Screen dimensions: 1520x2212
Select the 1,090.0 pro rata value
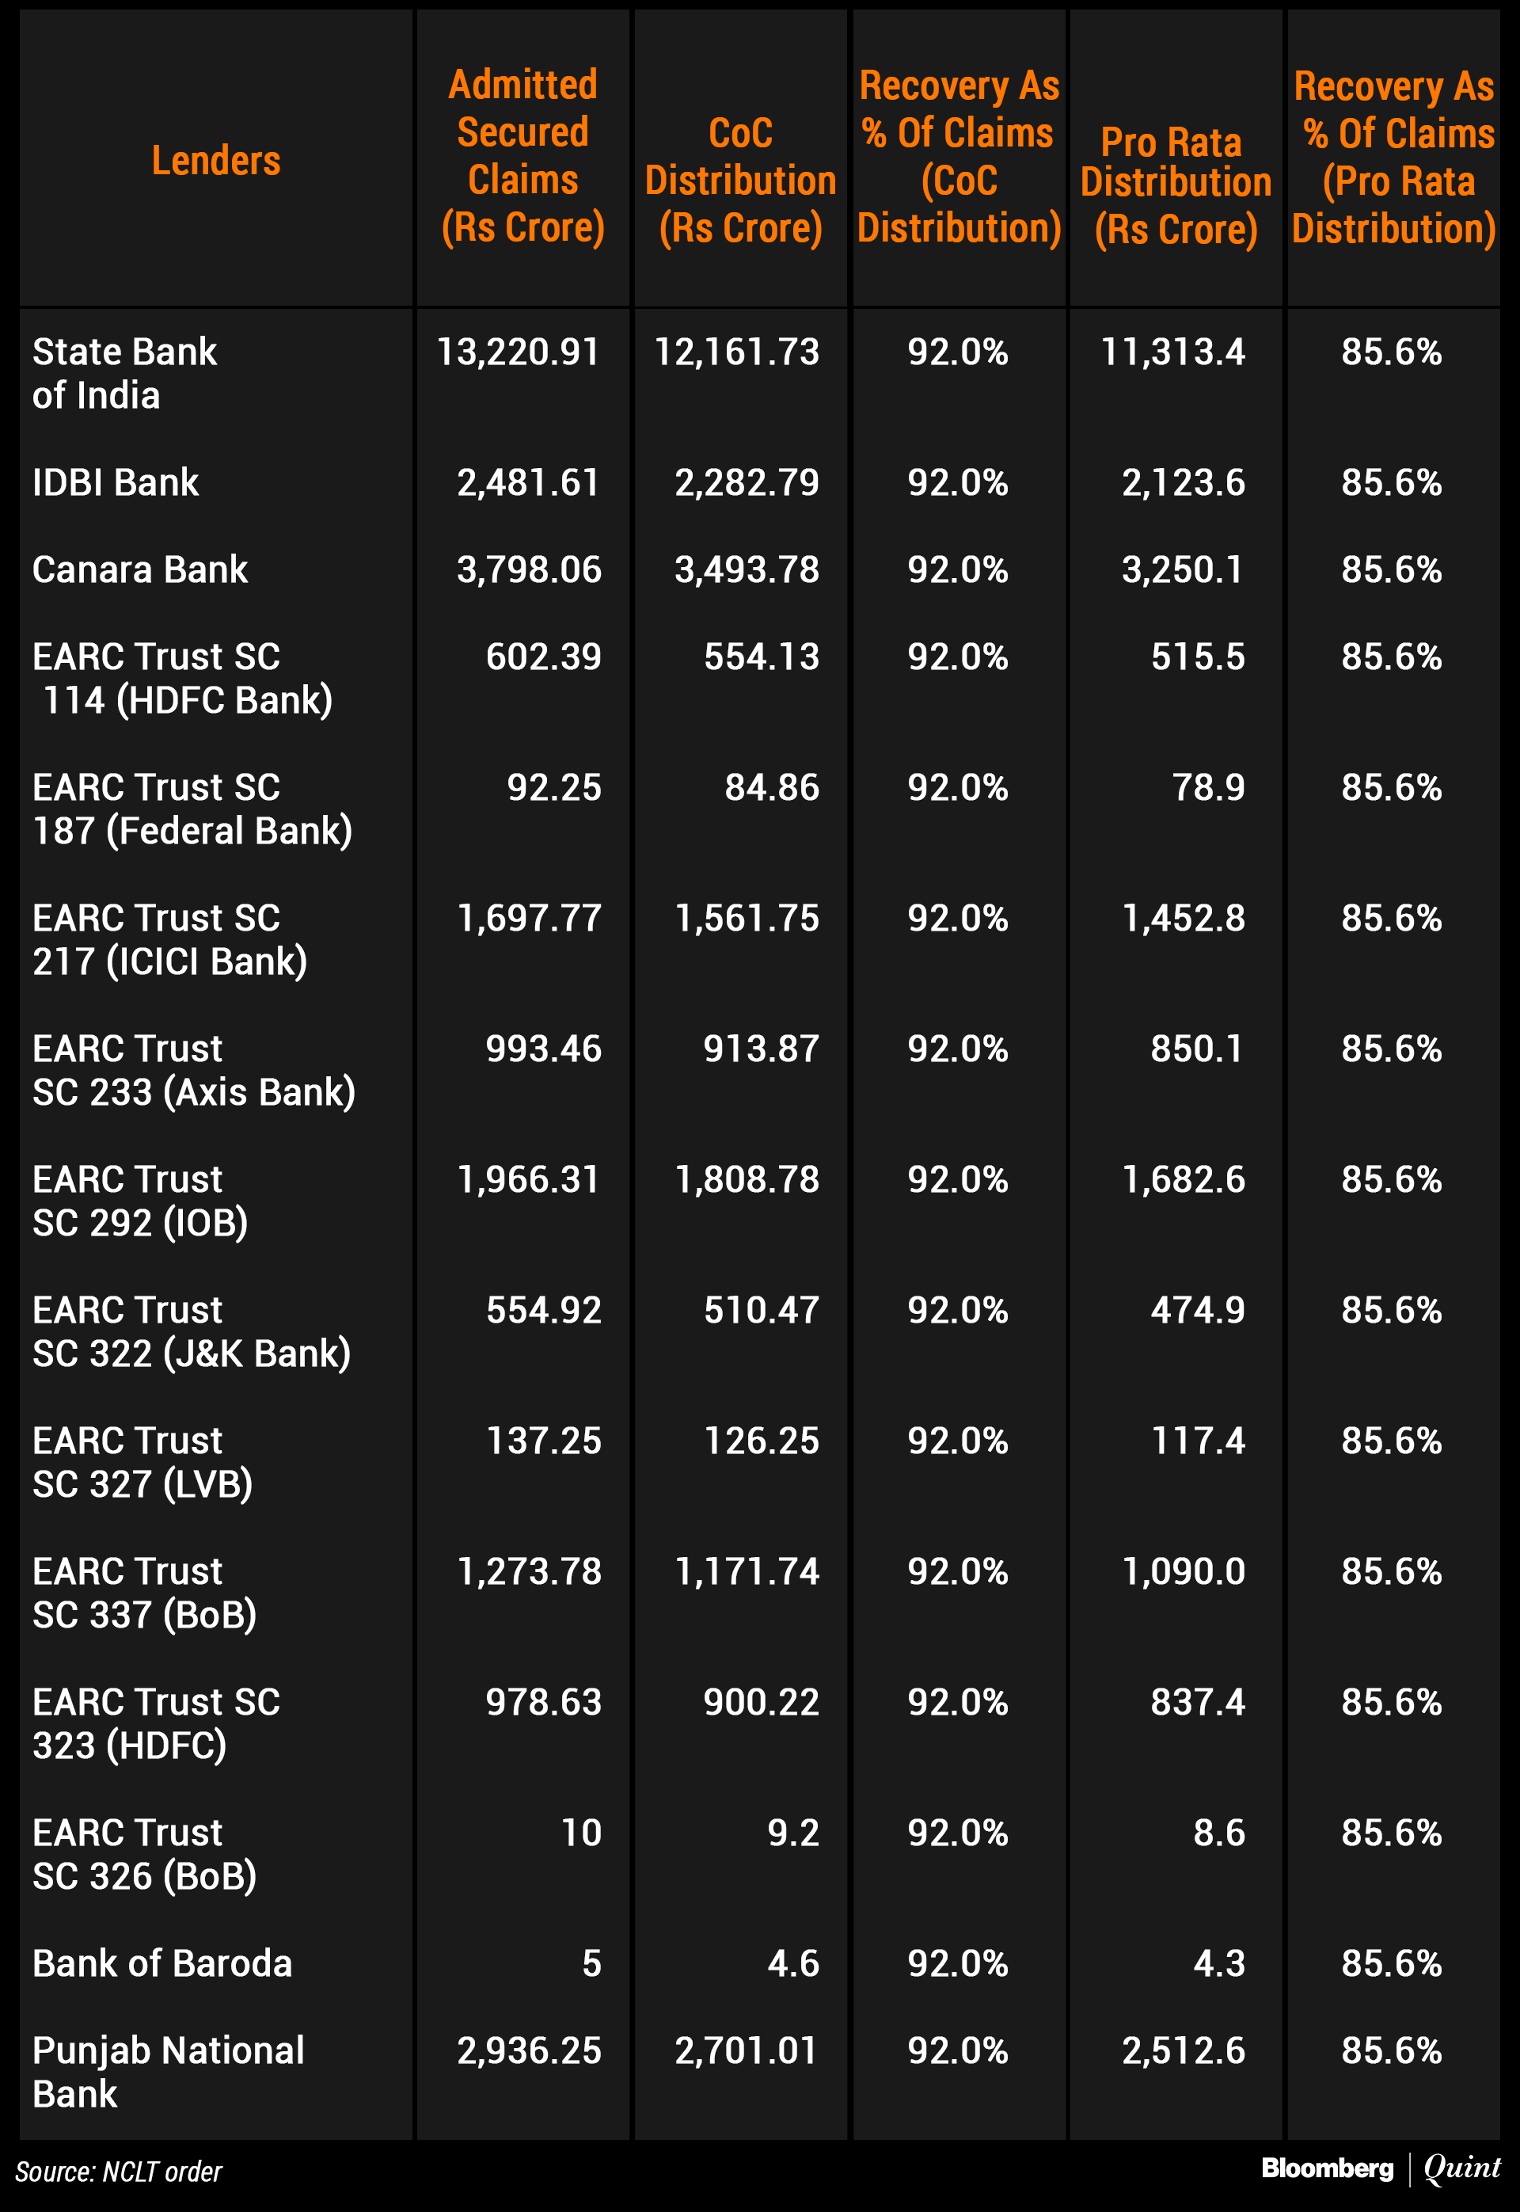pyautogui.click(x=1183, y=1572)
